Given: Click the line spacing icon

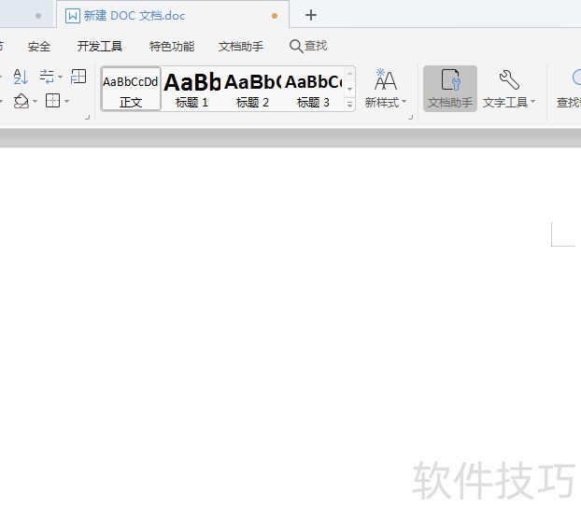Looking at the screenshot, I should pos(47,77).
